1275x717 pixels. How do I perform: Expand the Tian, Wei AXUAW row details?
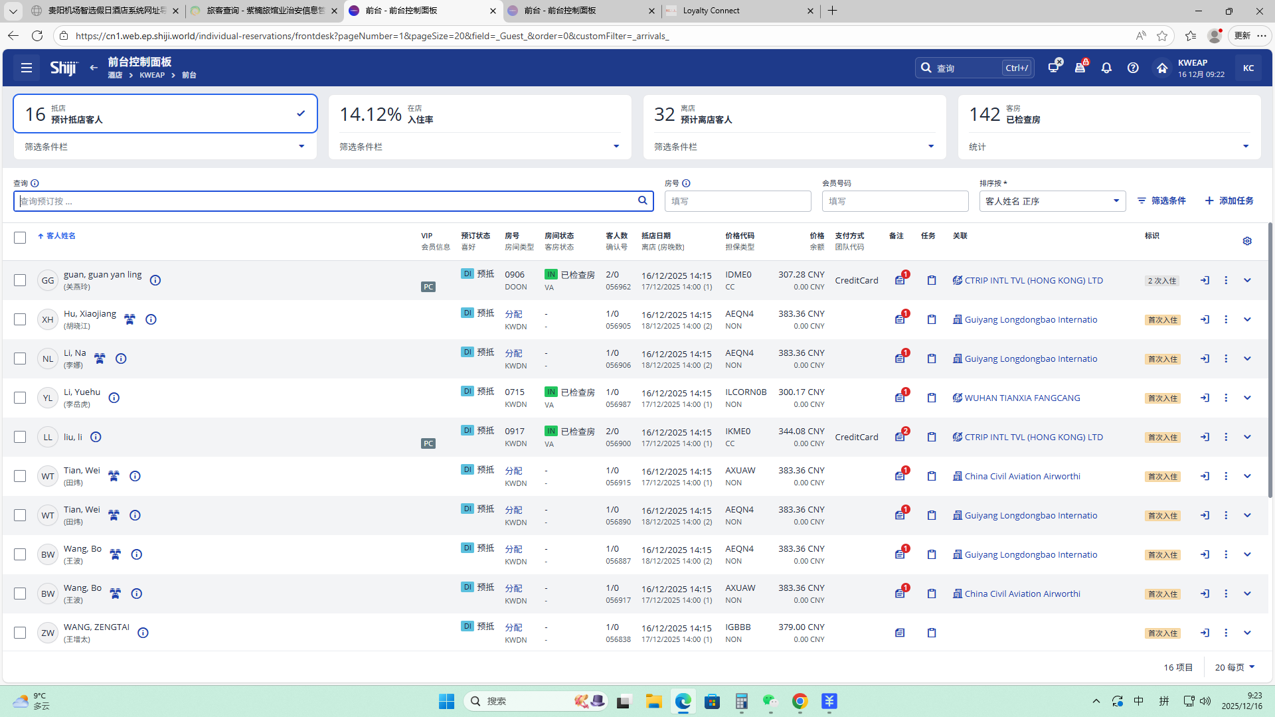(x=1247, y=476)
